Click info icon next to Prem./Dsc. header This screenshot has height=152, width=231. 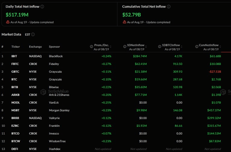click(91, 47)
